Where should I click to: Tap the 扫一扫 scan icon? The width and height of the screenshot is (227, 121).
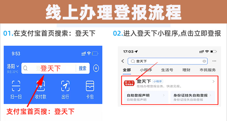click(16, 86)
